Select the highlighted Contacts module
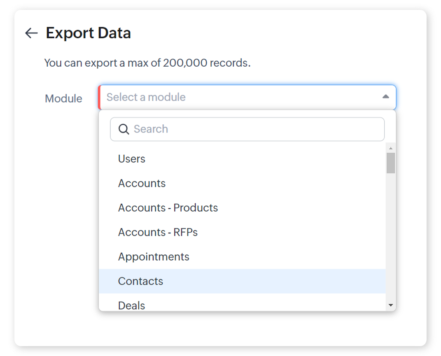The image size is (441, 356). point(140,281)
